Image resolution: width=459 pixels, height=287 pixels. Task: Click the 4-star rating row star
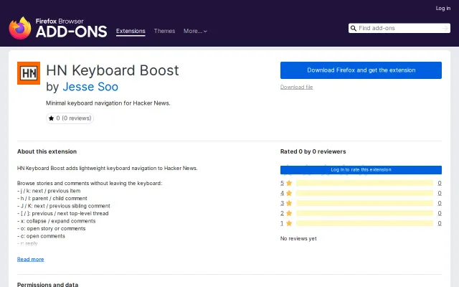tap(289, 193)
